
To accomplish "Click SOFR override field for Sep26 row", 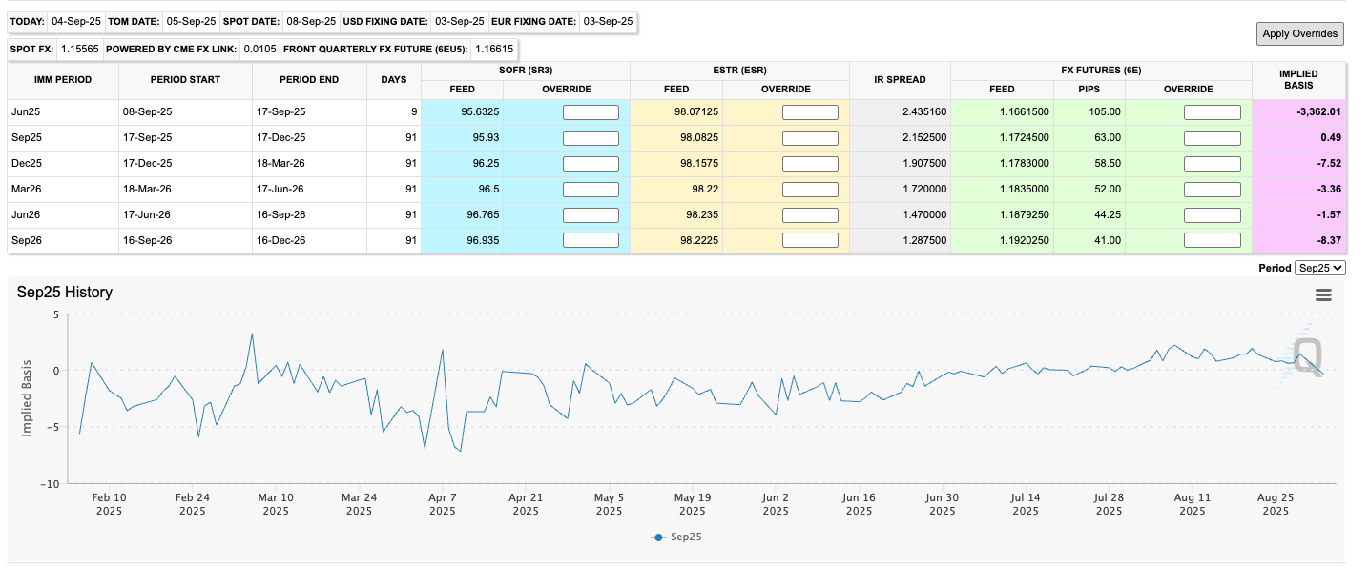I will (591, 241).
